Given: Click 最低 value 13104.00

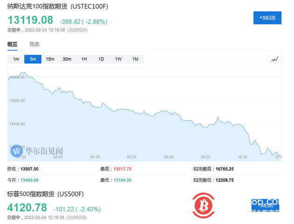Looking at the screenshot, I should click(122, 180).
